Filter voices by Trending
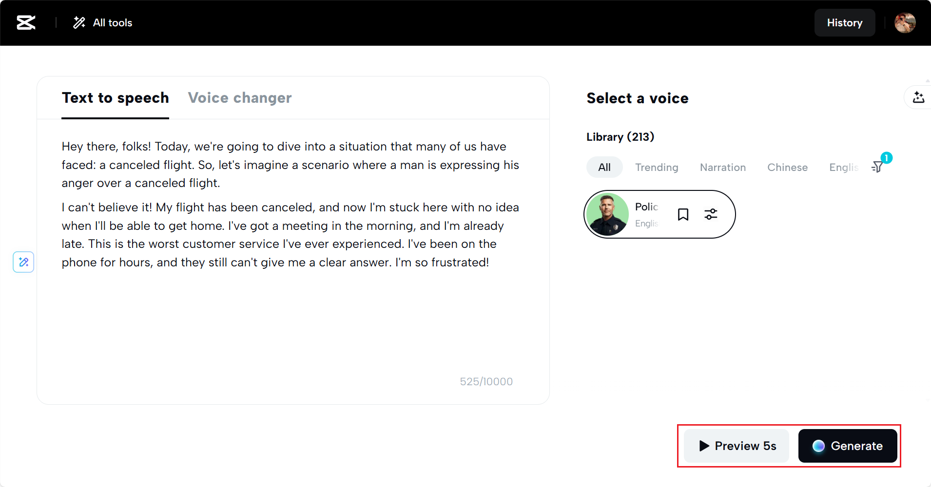This screenshot has height=487, width=931. click(x=657, y=167)
